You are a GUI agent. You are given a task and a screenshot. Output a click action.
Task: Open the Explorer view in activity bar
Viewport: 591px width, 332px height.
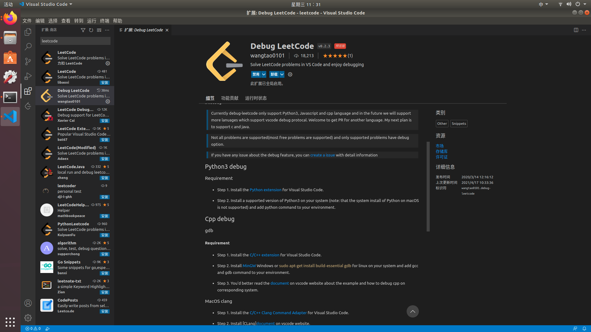pyautogui.click(x=28, y=32)
